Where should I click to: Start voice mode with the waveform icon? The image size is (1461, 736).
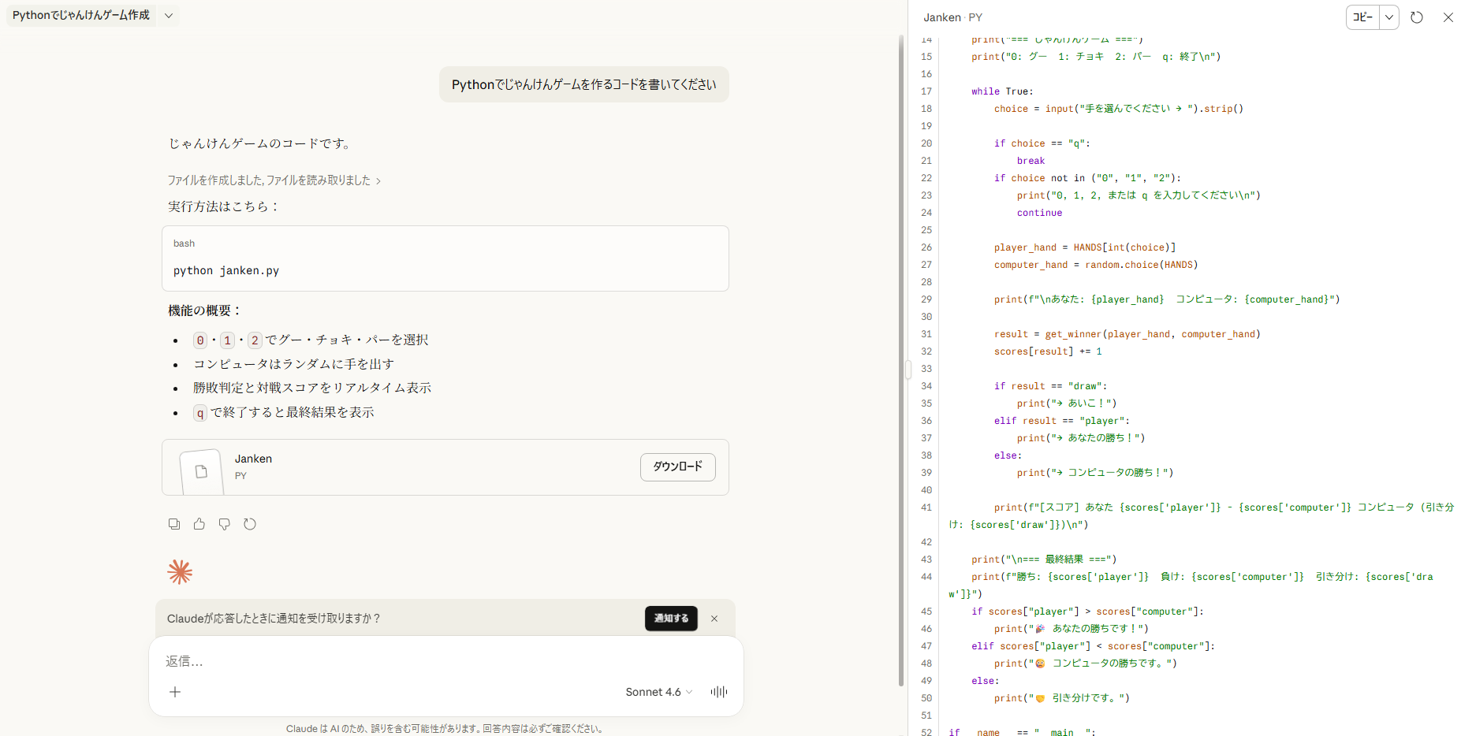(x=719, y=692)
